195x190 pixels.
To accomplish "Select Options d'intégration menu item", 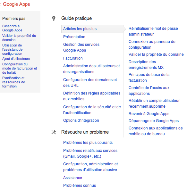I will 81,120.
